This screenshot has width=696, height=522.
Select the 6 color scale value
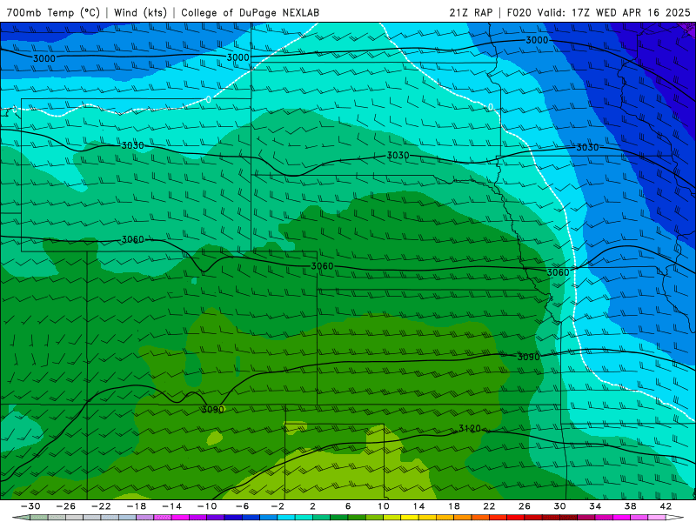348,506
